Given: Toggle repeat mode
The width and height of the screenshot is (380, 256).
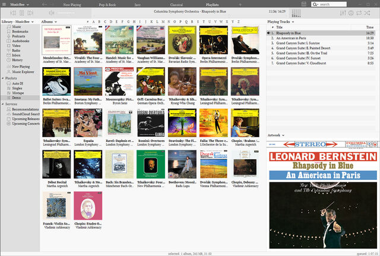Looking at the screenshot, I should pyautogui.click(x=359, y=13).
